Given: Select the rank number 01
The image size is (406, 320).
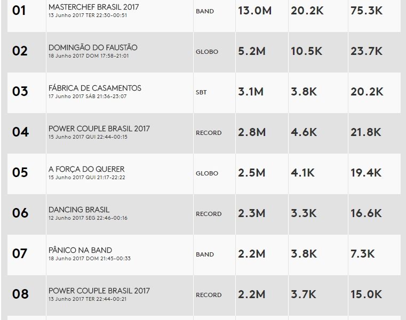Looking at the screenshot, I should tap(19, 11).
